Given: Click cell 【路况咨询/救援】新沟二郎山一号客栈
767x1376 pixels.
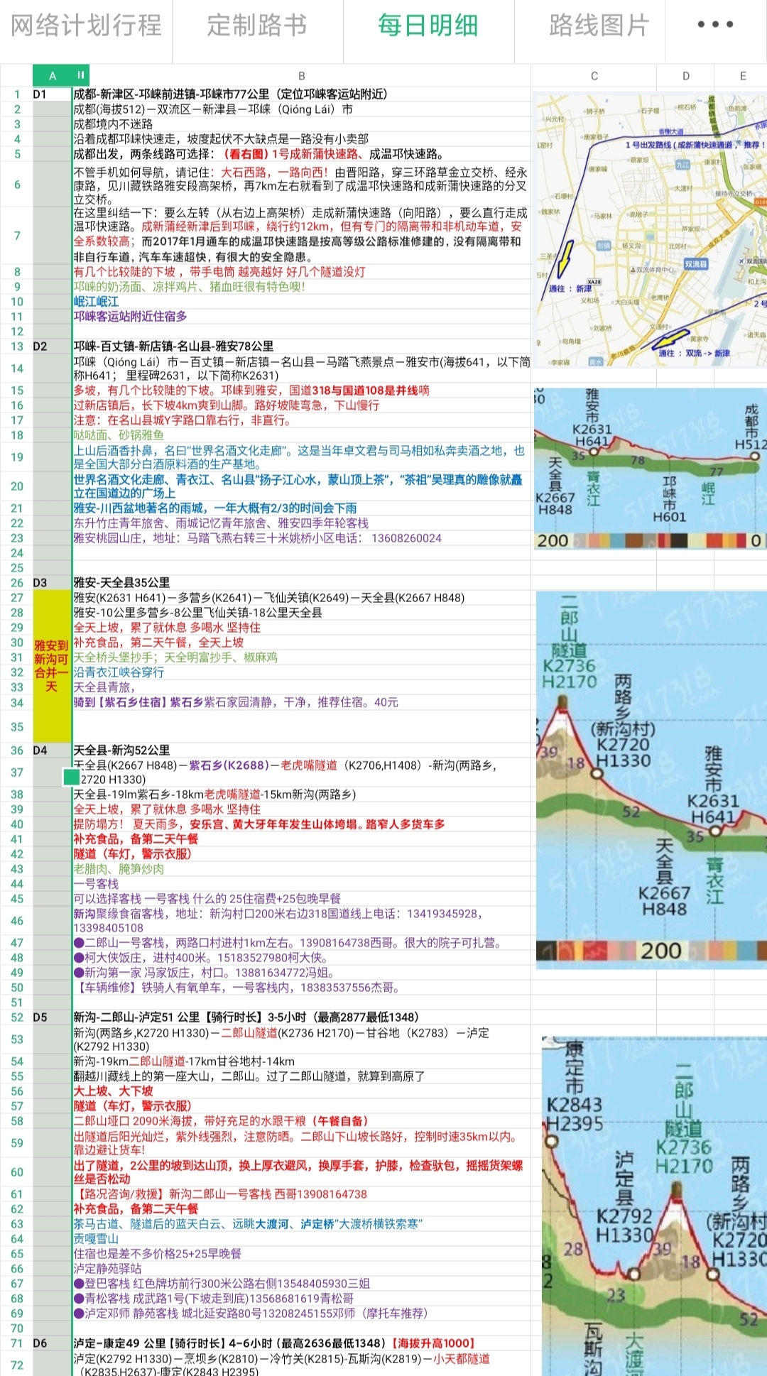Looking at the screenshot, I should click(x=301, y=1195).
